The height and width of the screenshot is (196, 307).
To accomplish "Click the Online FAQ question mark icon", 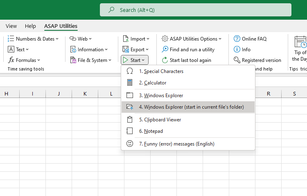I will tap(237, 39).
